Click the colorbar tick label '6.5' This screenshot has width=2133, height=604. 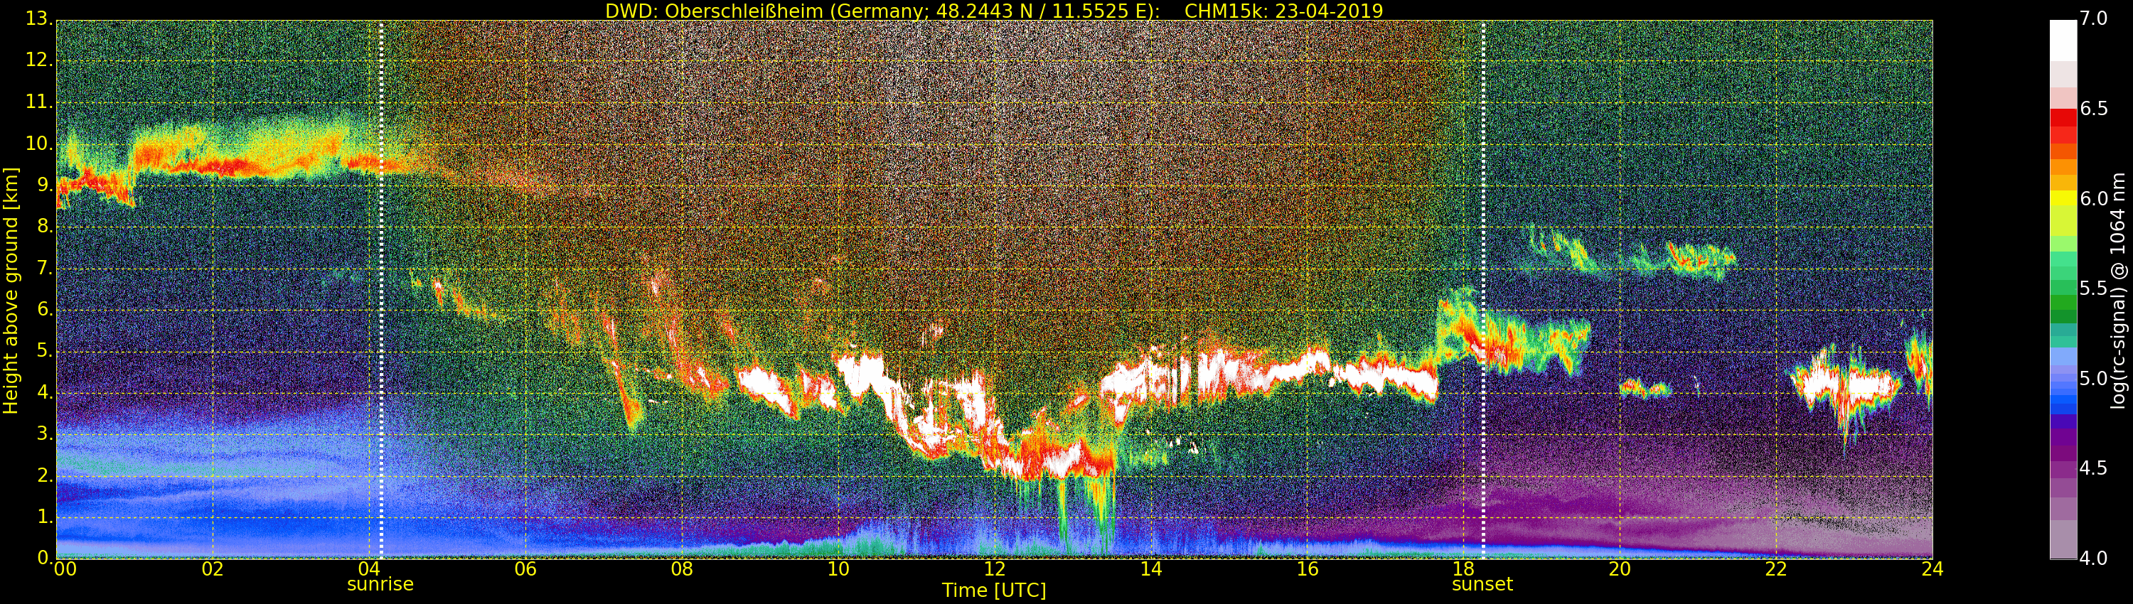click(2094, 109)
